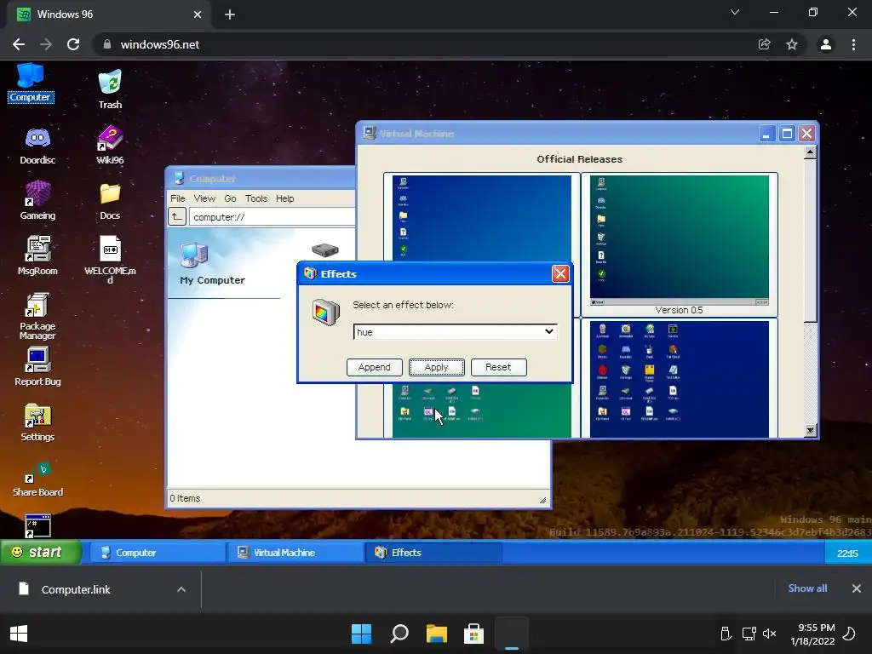Select the Version 0.5 release thumbnail
This screenshot has width=872, height=654.
pos(679,244)
